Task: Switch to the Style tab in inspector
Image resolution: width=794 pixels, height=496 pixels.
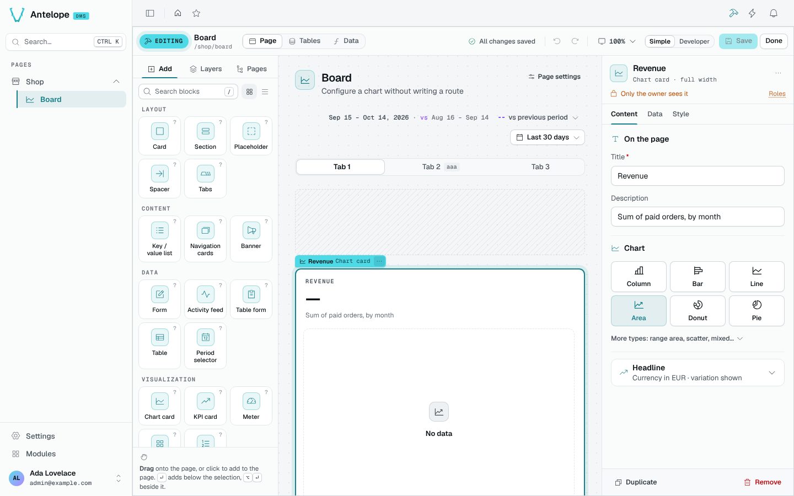Action: pyautogui.click(x=680, y=114)
